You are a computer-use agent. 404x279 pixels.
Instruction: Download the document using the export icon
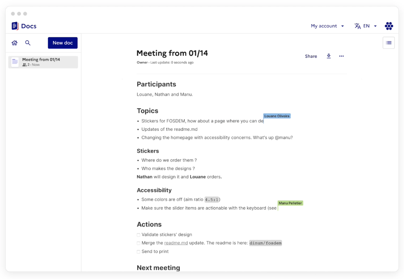coord(328,56)
